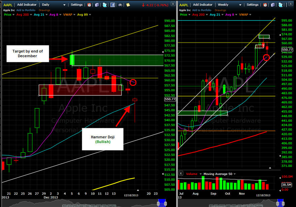Open the yellow sticky note icon

[x=128, y=5]
